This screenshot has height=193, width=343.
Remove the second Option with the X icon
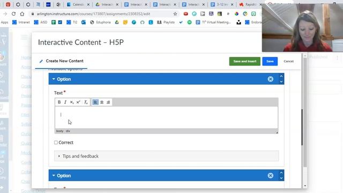click(270, 175)
